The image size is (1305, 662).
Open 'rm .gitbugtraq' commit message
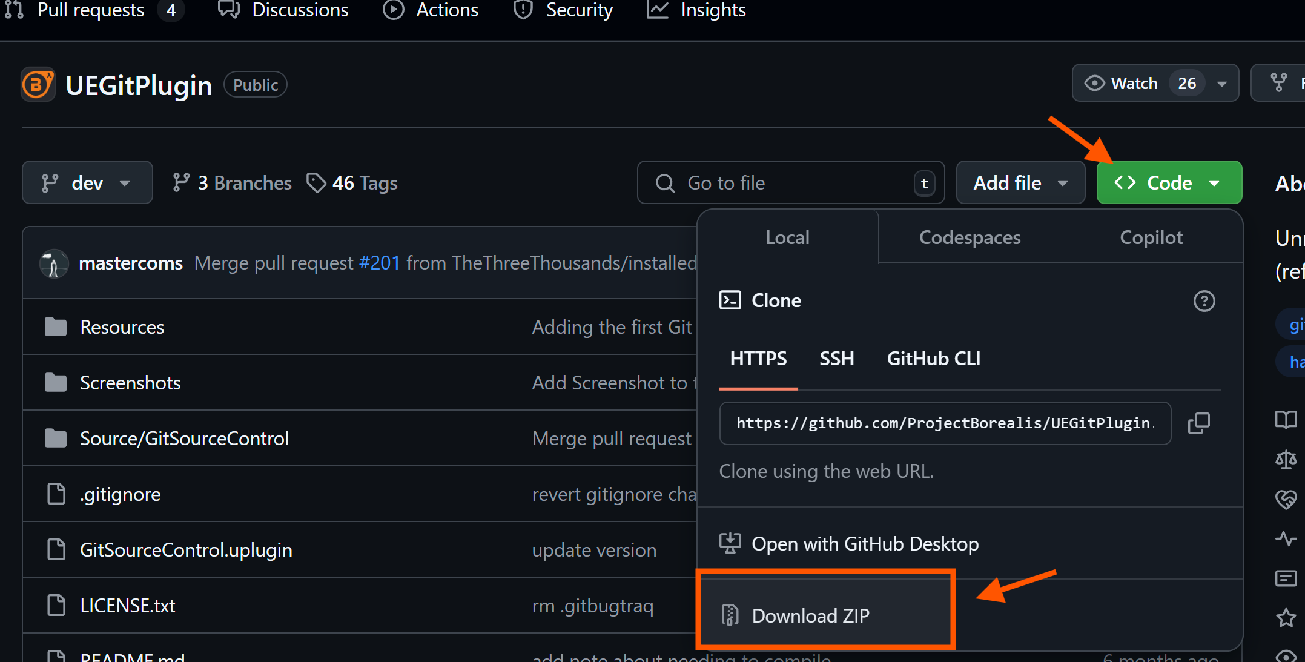pyautogui.click(x=593, y=606)
